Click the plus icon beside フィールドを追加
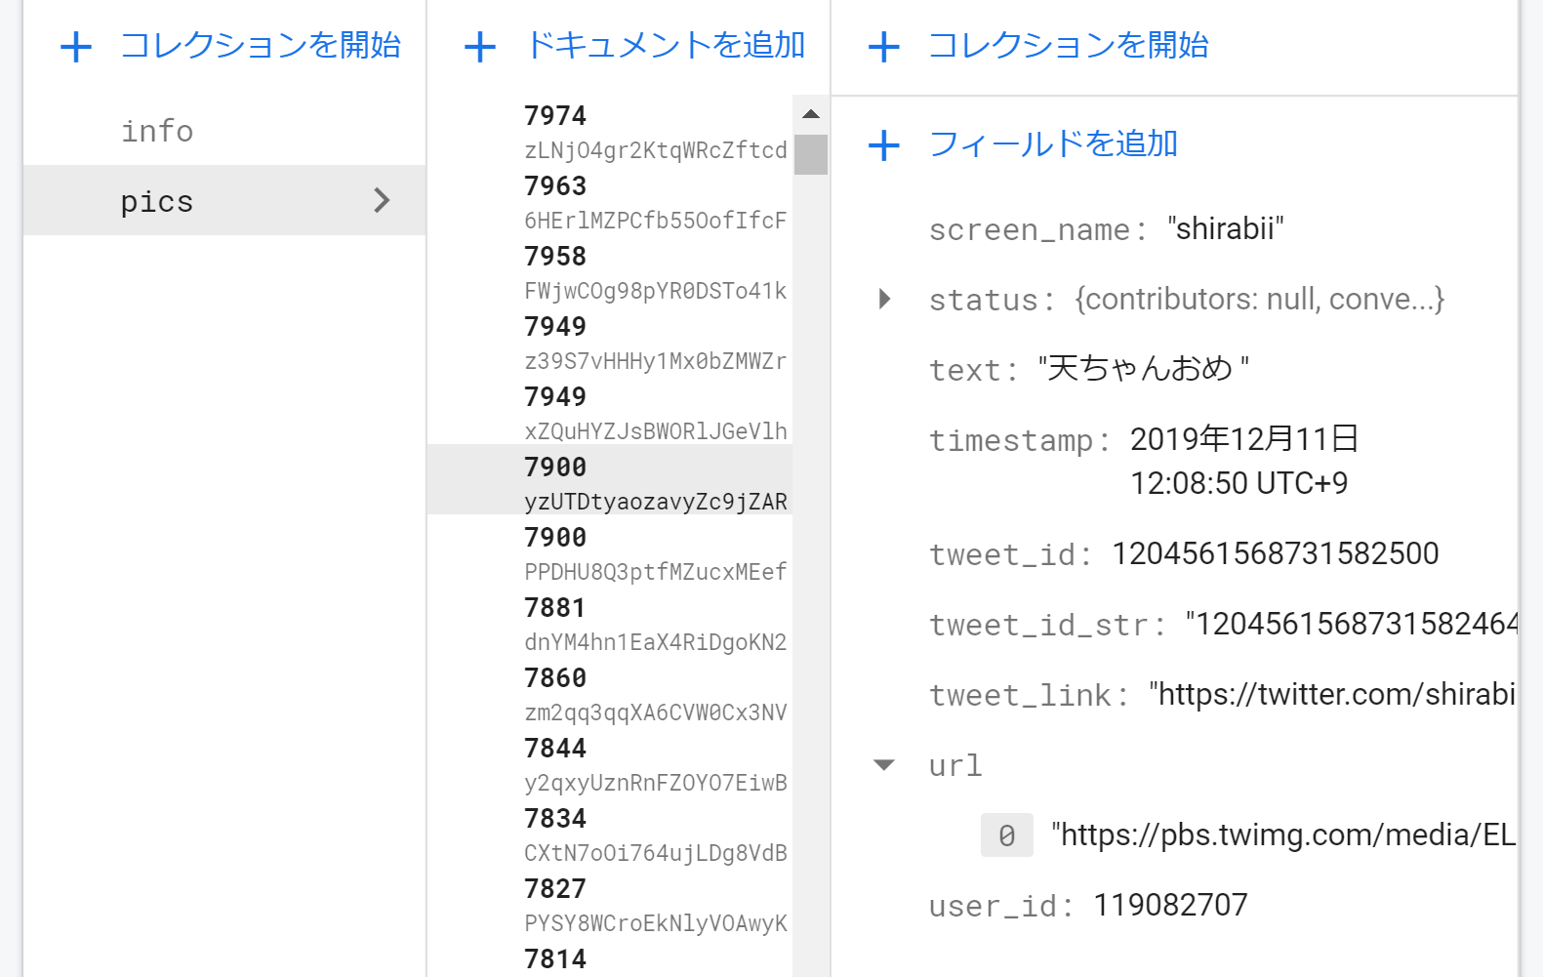 (884, 145)
